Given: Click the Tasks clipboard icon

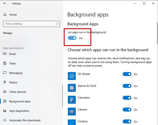Looking at the screenshot, I should (x=5, y=63).
